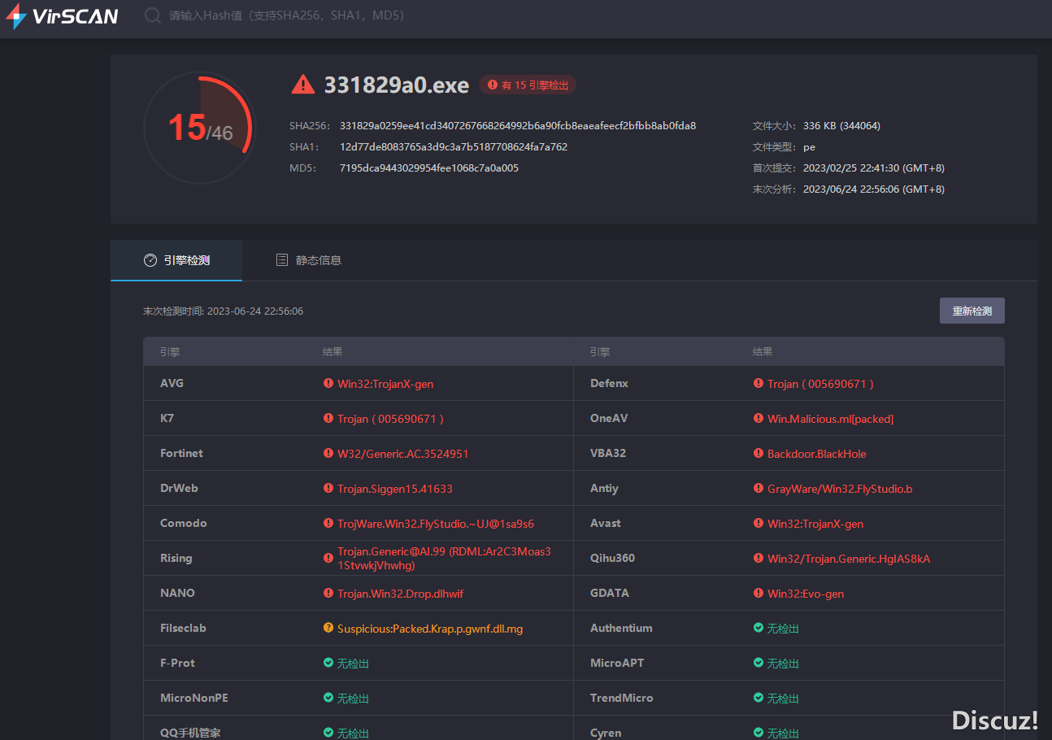Viewport: 1052px width, 740px height.
Task: Click the Trojan.Siggen15.41633 DrWeb result
Action: click(x=394, y=489)
